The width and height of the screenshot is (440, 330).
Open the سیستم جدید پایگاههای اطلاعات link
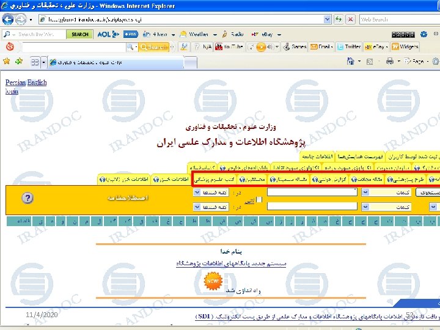click(231, 263)
